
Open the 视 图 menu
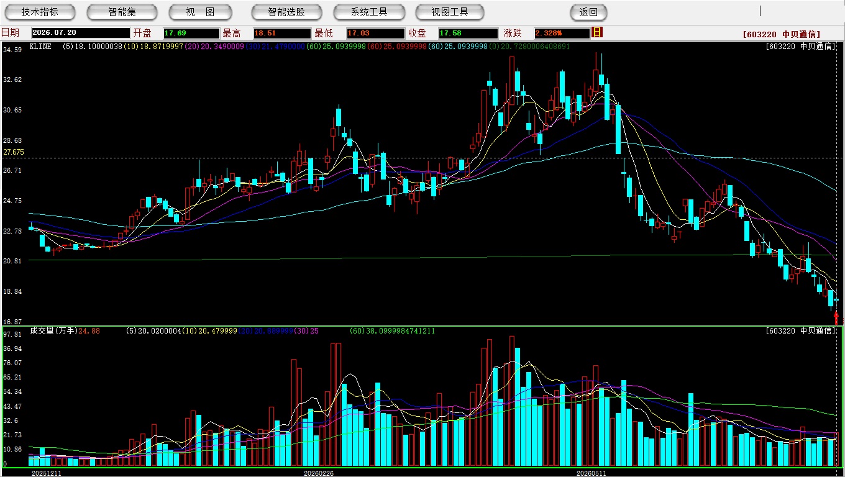point(200,12)
